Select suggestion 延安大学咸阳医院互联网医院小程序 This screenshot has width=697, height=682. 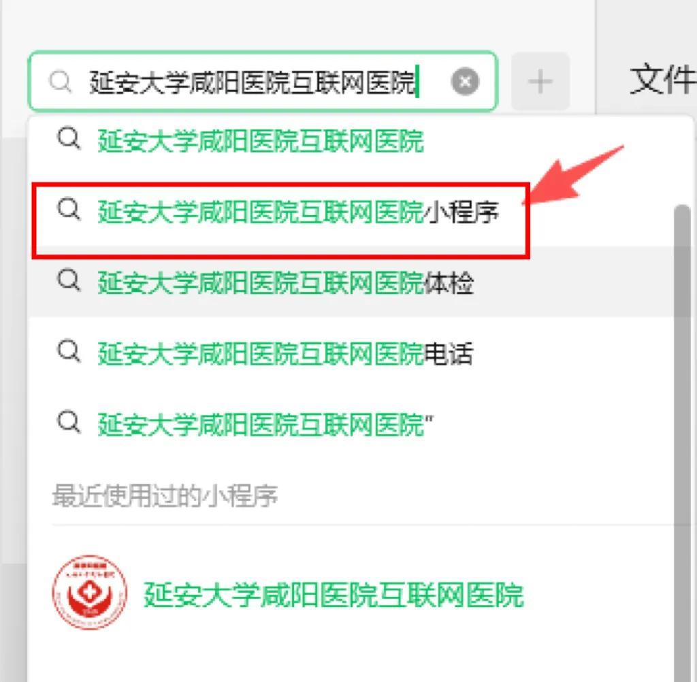coord(298,212)
